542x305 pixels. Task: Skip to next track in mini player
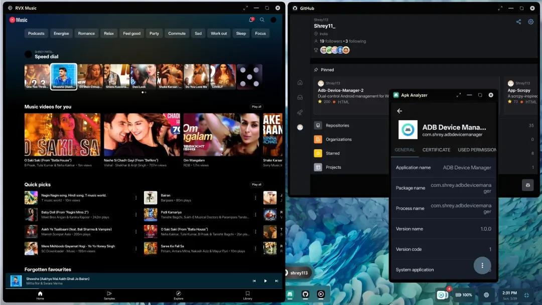pyautogui.click(x=277, y=281)
